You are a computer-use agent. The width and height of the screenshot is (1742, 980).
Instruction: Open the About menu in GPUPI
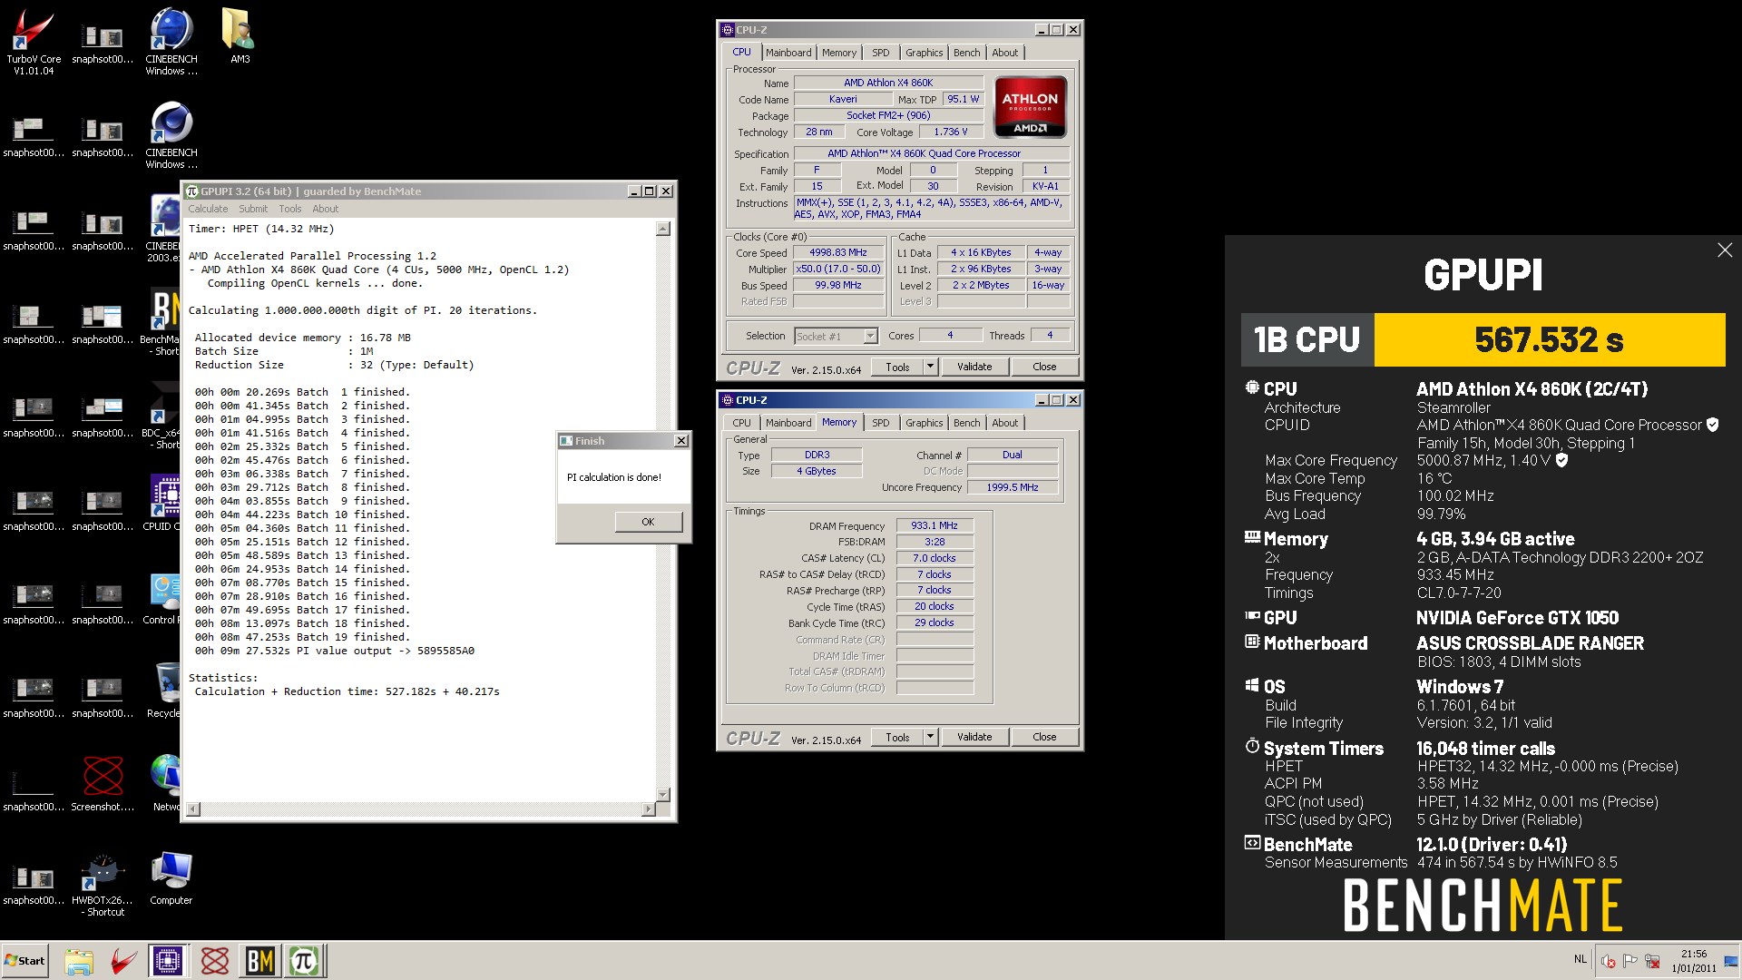[325, 209]
